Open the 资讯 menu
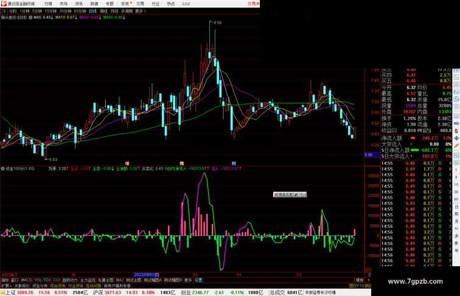The image size is (460, 296). (78, 4)
